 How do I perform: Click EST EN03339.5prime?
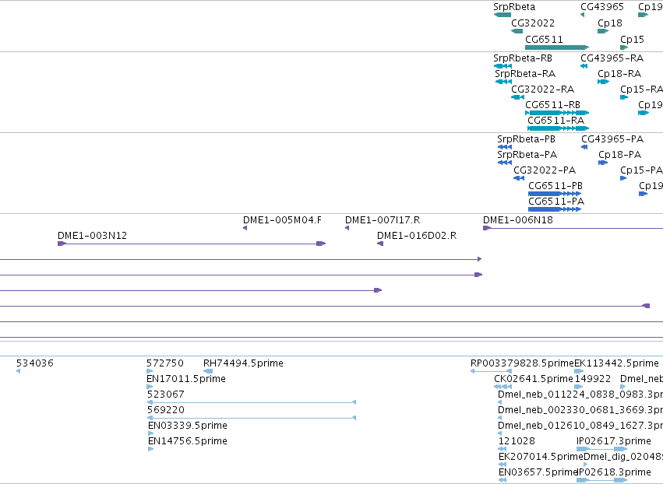(x=188, y=426)
